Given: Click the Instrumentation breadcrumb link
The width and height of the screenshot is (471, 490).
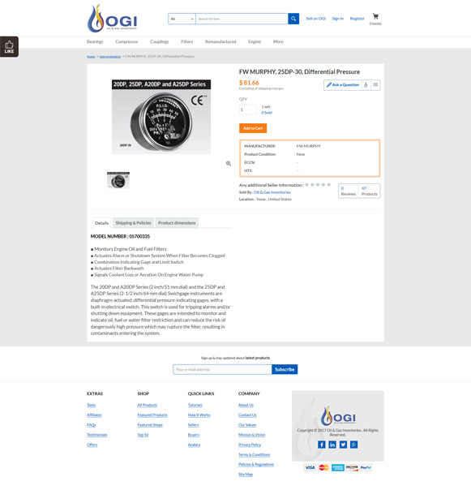Looking at the screenshot, I should pos(110,57).
